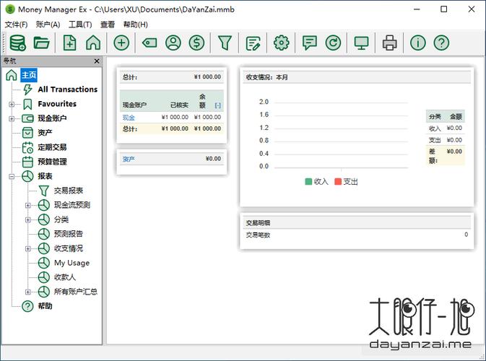Expand the 收支情况 report node
This screenshot has width=486, height=361.
pyautogui.click(x=28, y=249)
